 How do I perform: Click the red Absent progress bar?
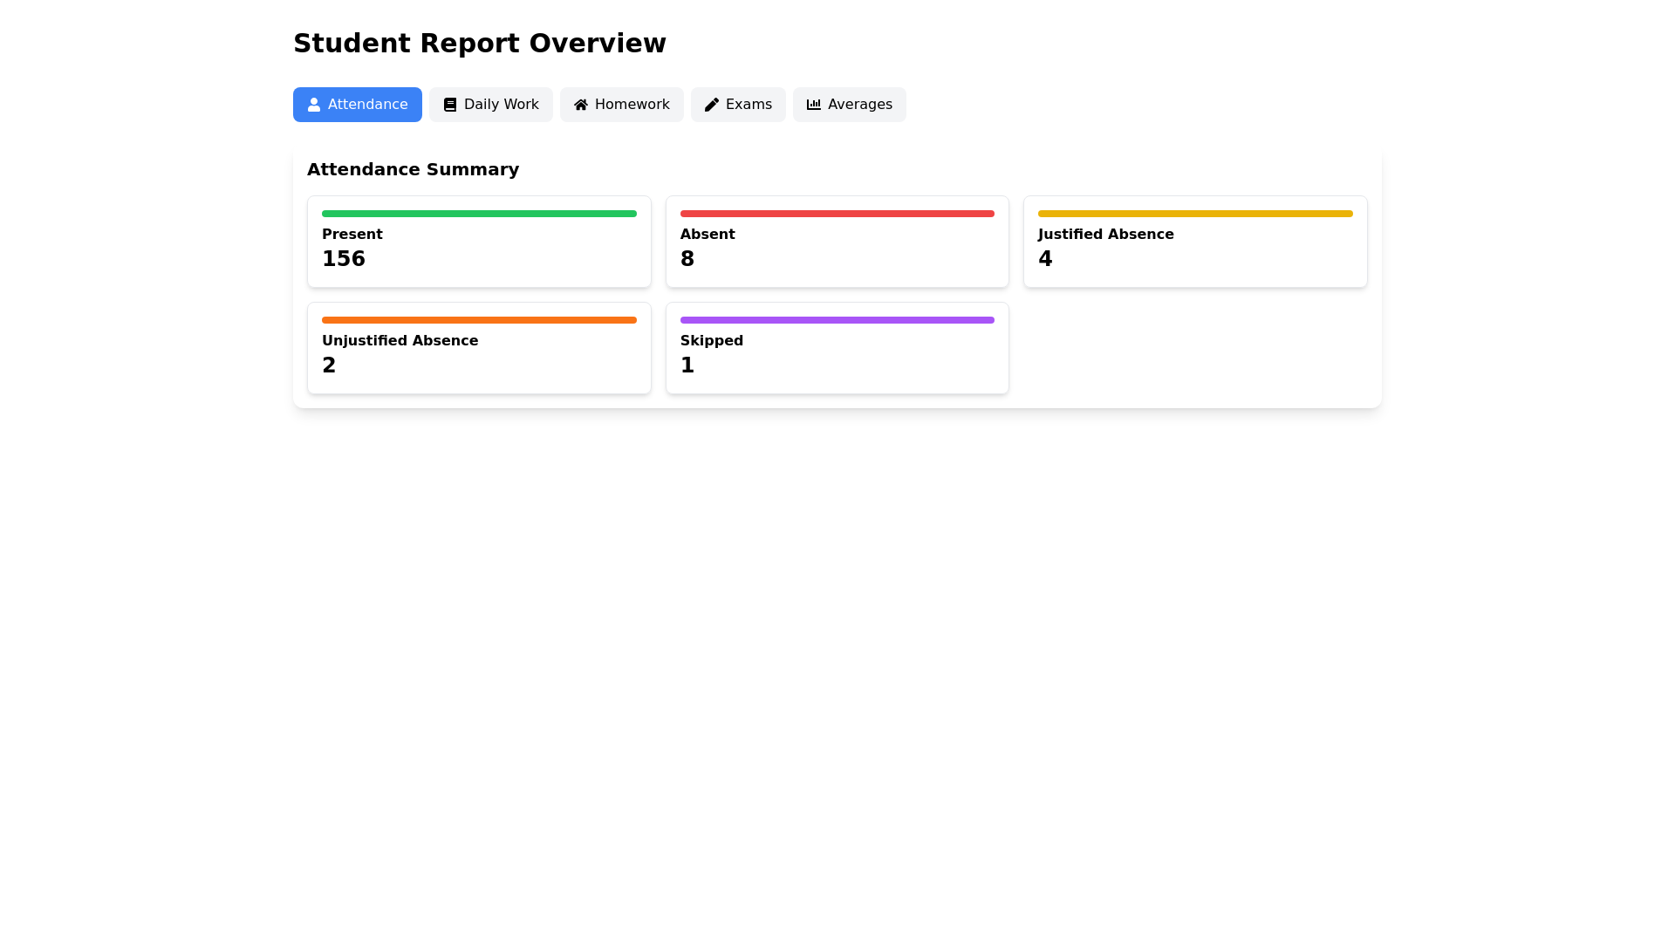[x=837, y=214]
